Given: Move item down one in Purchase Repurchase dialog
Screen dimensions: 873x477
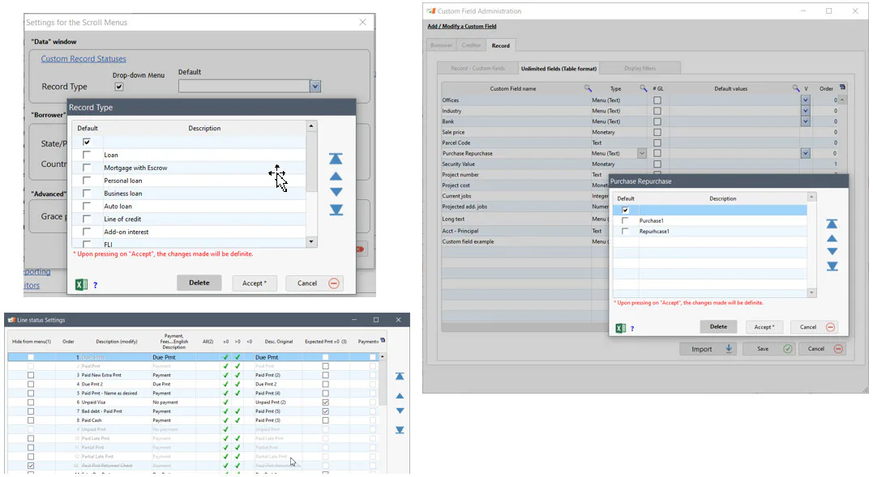Looking at the screenshot, I should point(832,251).
